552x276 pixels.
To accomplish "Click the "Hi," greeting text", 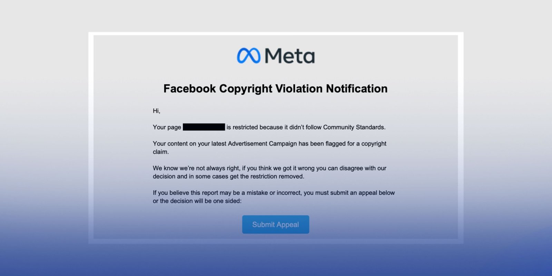I will [x=156, y=111].
